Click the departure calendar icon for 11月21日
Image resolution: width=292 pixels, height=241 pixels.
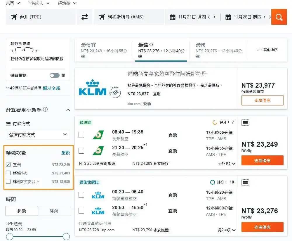(173, 17)
